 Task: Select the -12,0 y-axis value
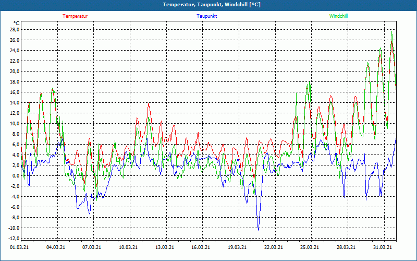pos(14,239)
